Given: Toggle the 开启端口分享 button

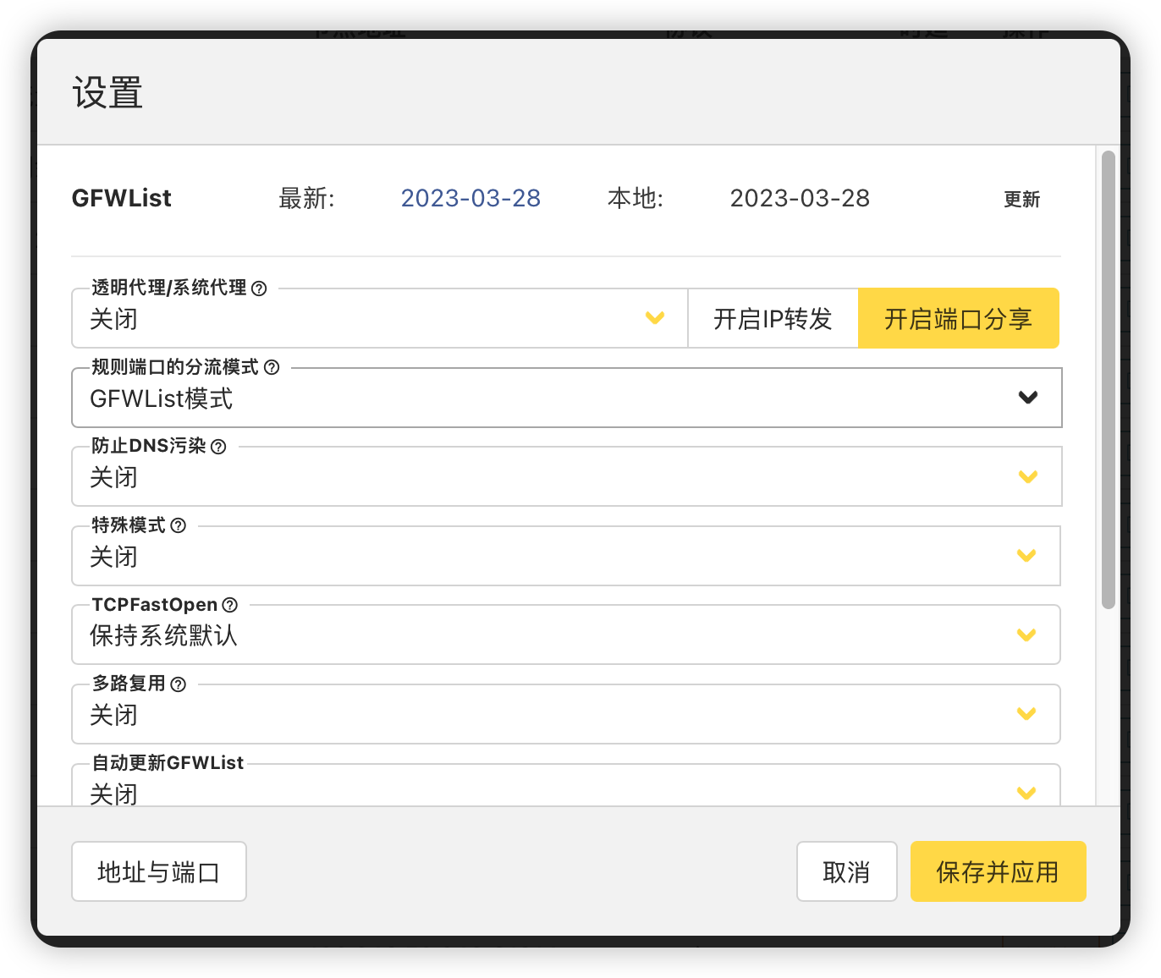Looking at the screenshot, I should tap(959, 318).
